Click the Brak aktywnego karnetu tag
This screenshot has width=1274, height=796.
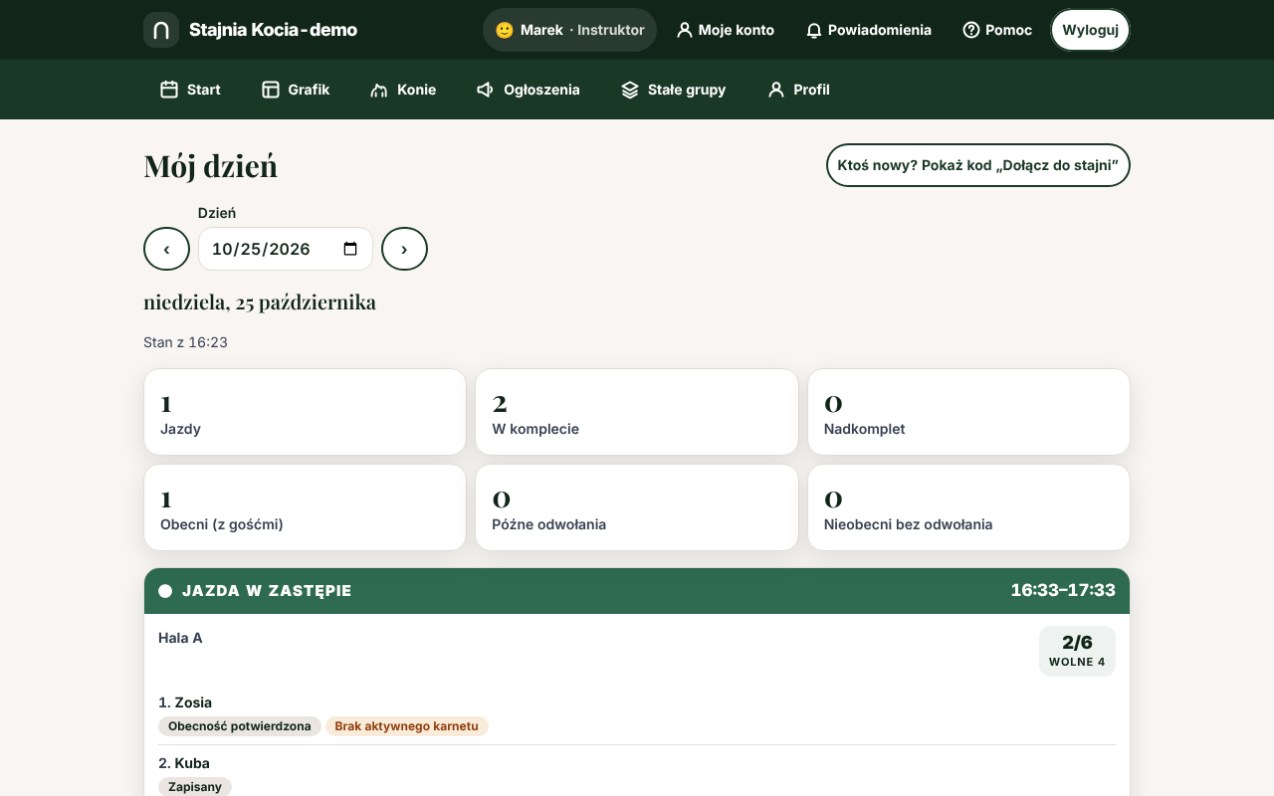click(406, 726)
